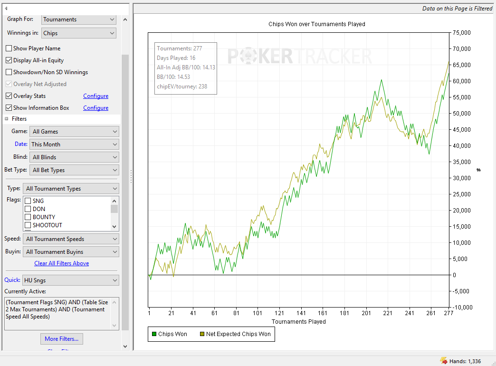Open the Date dropdown showing This Month
Image resolution: width=496 pixels, height=366 pixels.
click(x=74, y=144)
